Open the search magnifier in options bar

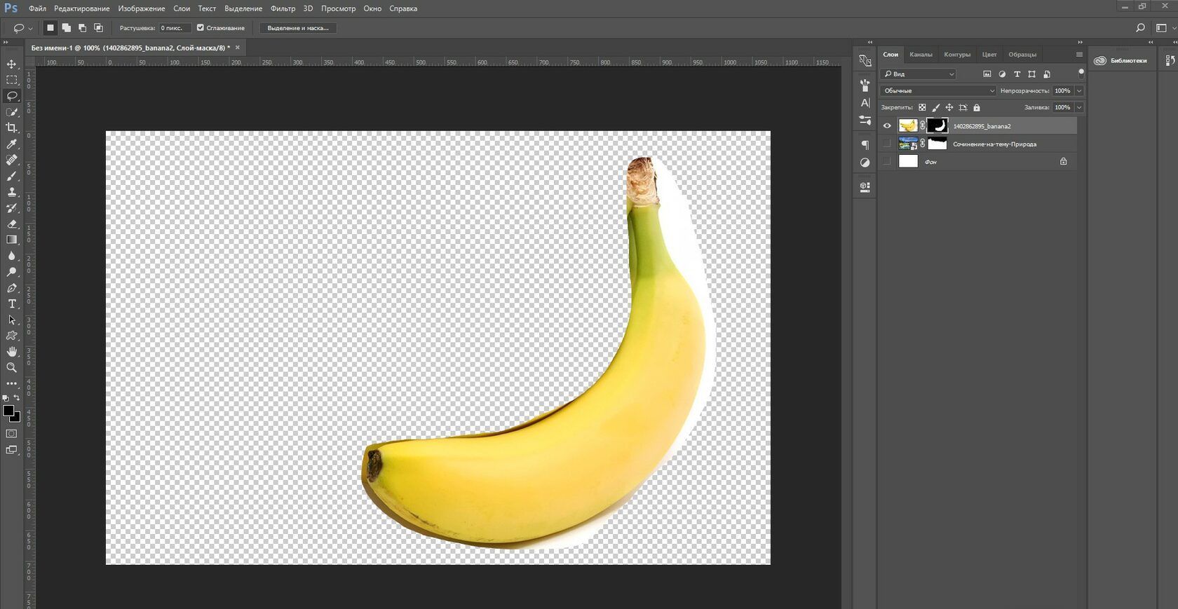pyautogui.click(x=1140, y=28)
